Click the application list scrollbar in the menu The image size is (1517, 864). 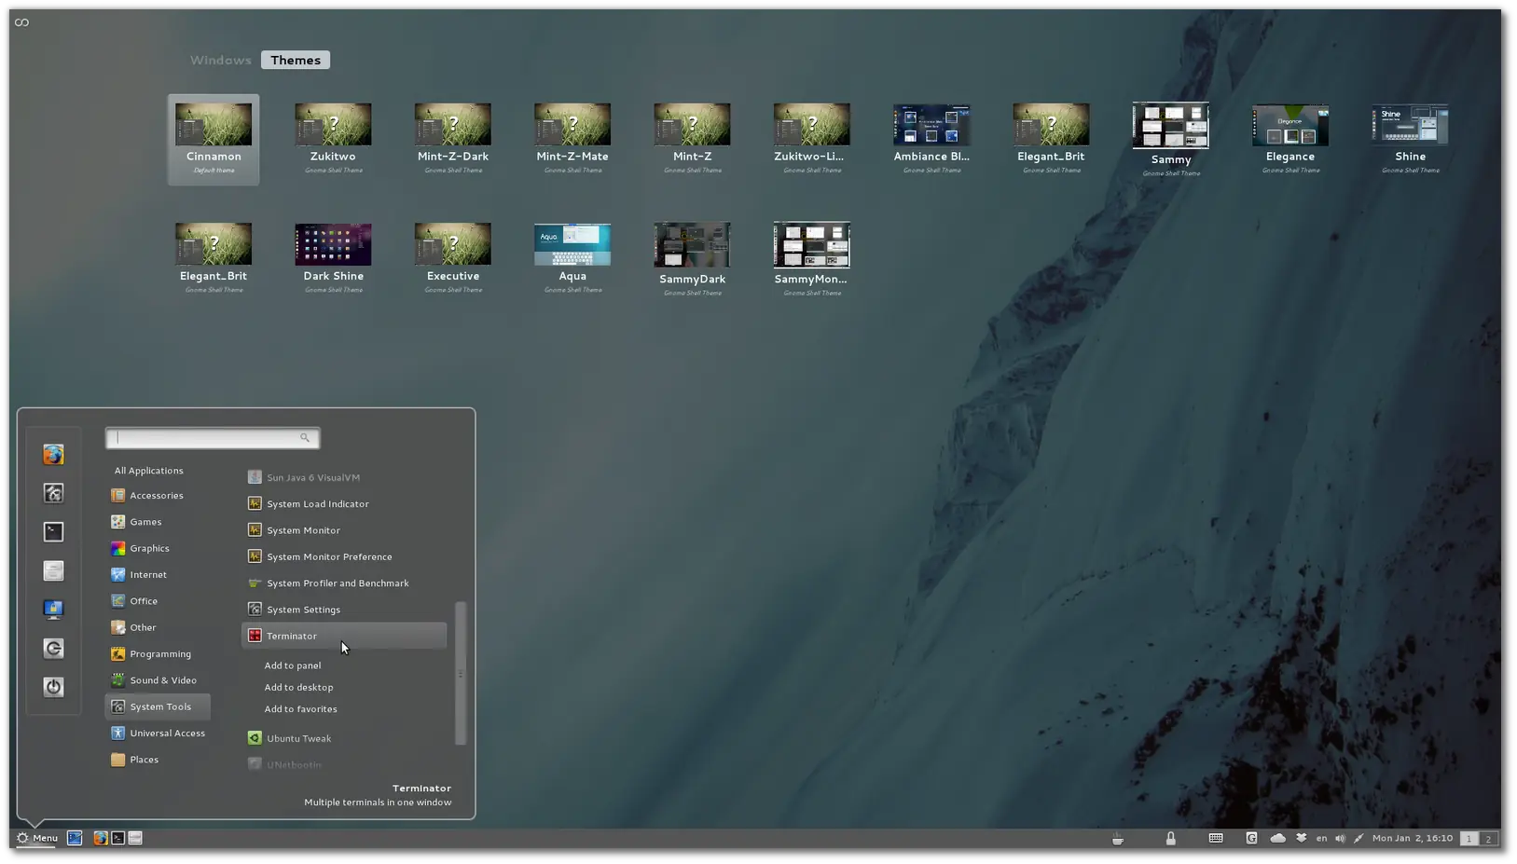(460, 673)
